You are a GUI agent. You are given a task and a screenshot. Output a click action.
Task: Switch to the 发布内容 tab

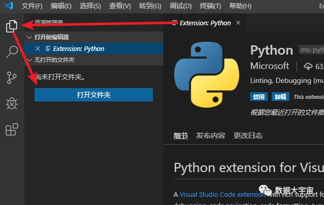point(210,135)
